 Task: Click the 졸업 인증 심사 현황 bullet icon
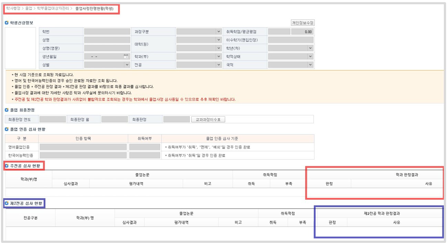click(x=7, y=129)
